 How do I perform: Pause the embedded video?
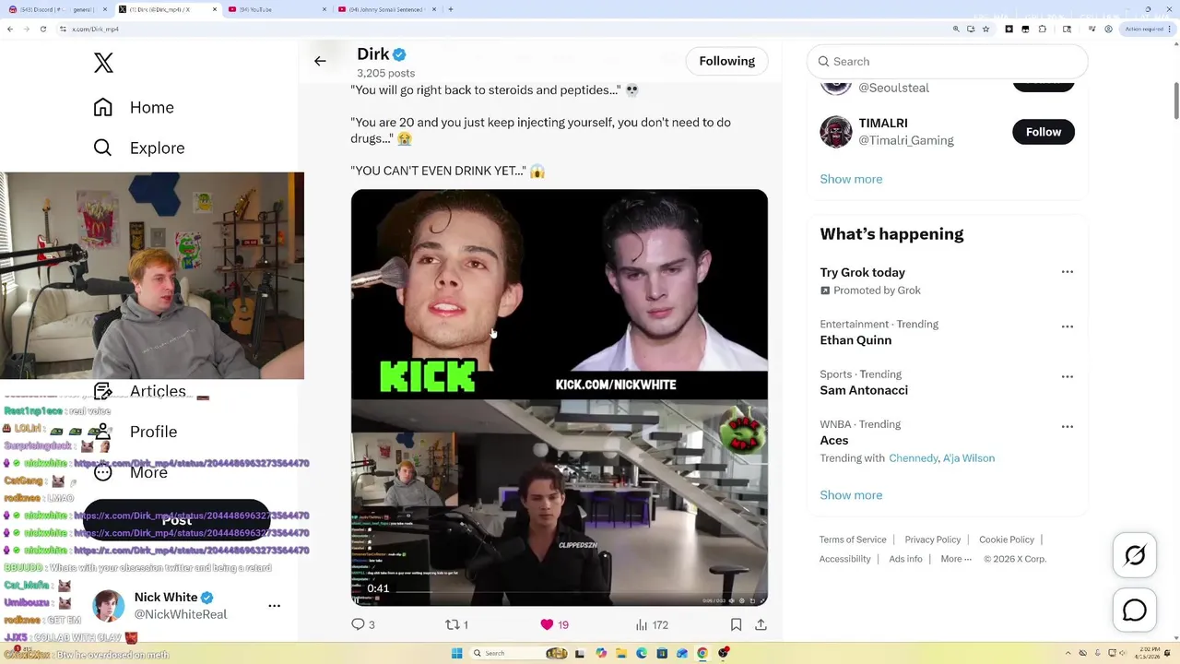tap(356, 600)
